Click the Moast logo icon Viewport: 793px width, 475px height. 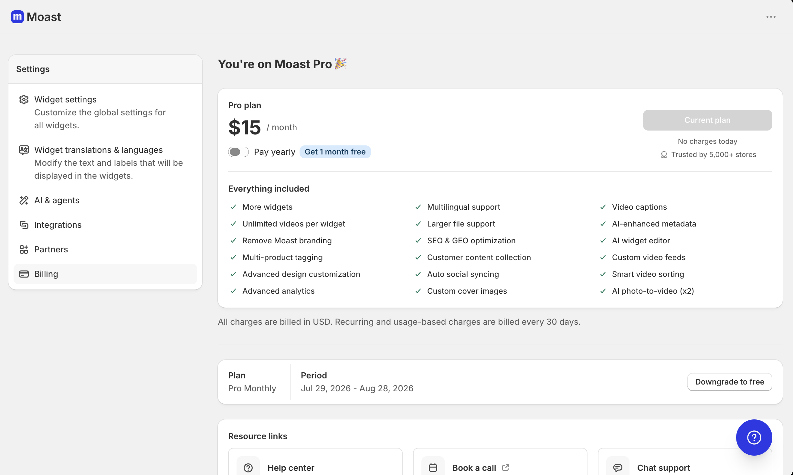17,17
